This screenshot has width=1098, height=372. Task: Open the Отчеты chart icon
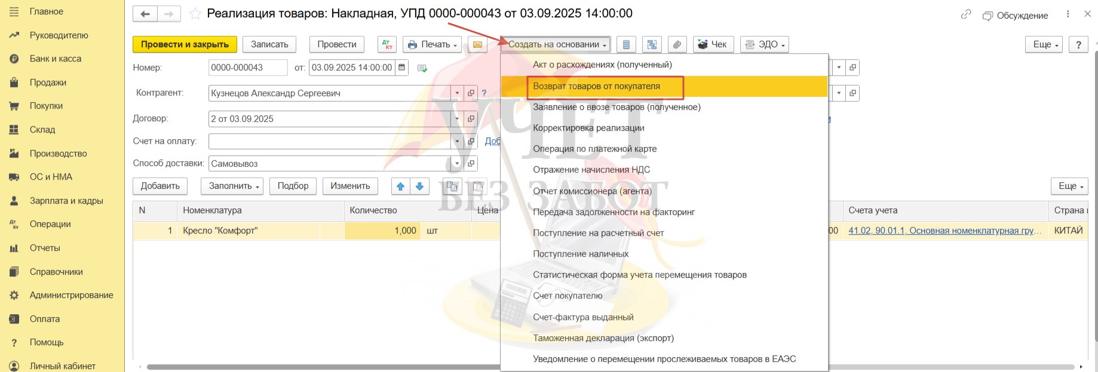[x=14, y=248]
